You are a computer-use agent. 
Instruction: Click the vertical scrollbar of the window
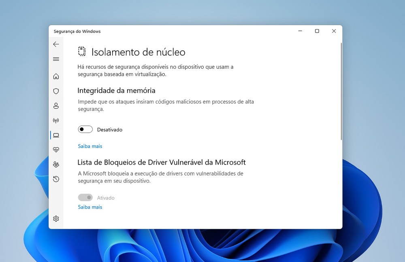coord(341,91)
